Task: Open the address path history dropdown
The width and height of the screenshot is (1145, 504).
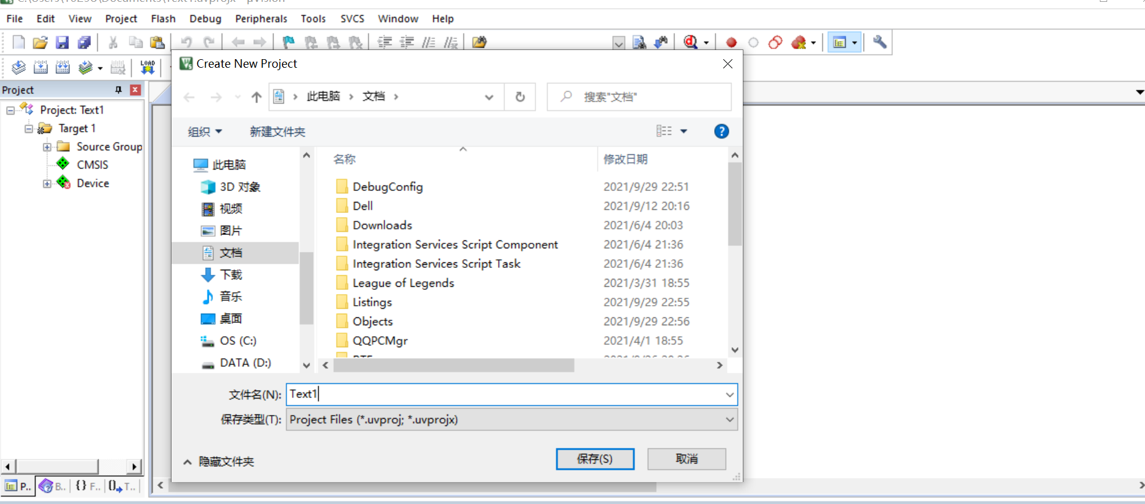Action: tap(489, 96)
